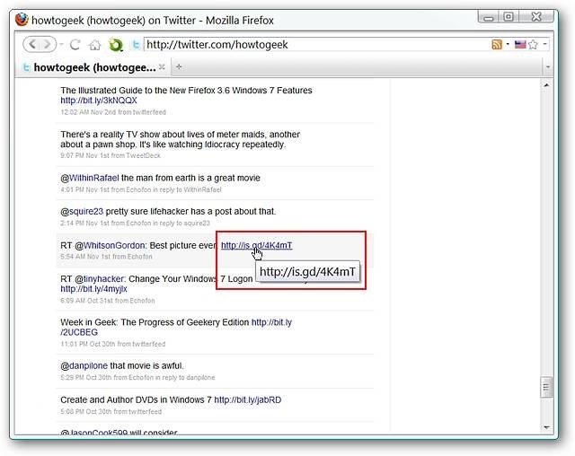
Task: Open the http://is.gd/4K4mT link
Action: tap(257, 245)
